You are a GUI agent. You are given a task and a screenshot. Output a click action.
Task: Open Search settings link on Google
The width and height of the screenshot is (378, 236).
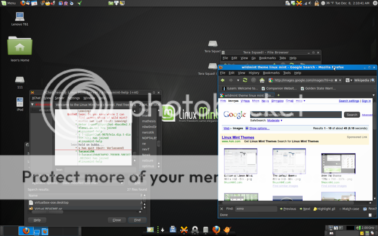click(x=349, y=101)
